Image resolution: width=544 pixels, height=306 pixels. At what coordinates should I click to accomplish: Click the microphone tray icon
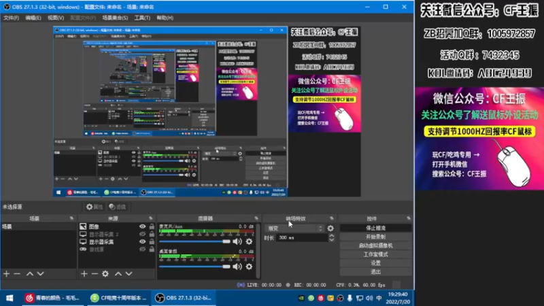coord(350,298)
